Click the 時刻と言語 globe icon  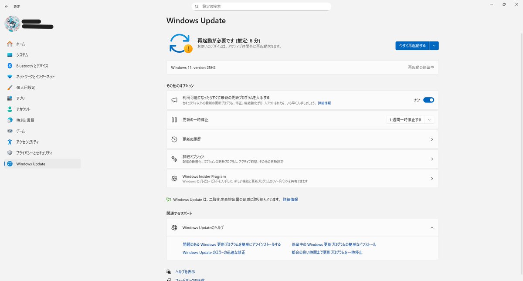pos(10,120)
